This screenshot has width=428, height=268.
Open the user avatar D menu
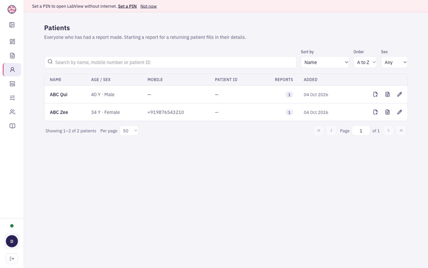[x=12, y=241]
